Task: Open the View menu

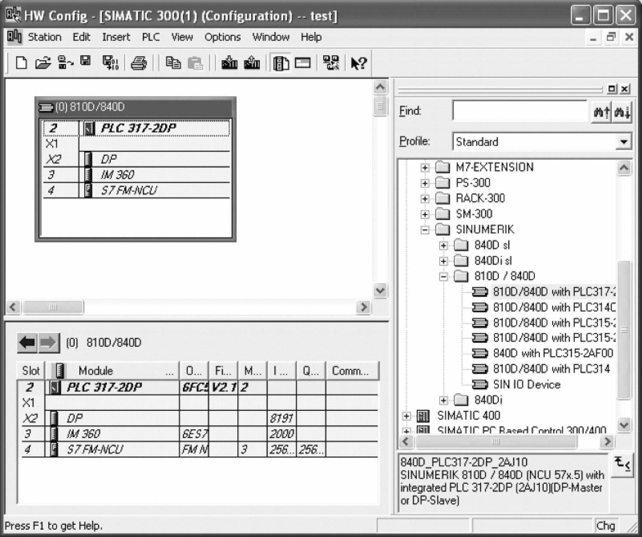Action: coord(182,37)
